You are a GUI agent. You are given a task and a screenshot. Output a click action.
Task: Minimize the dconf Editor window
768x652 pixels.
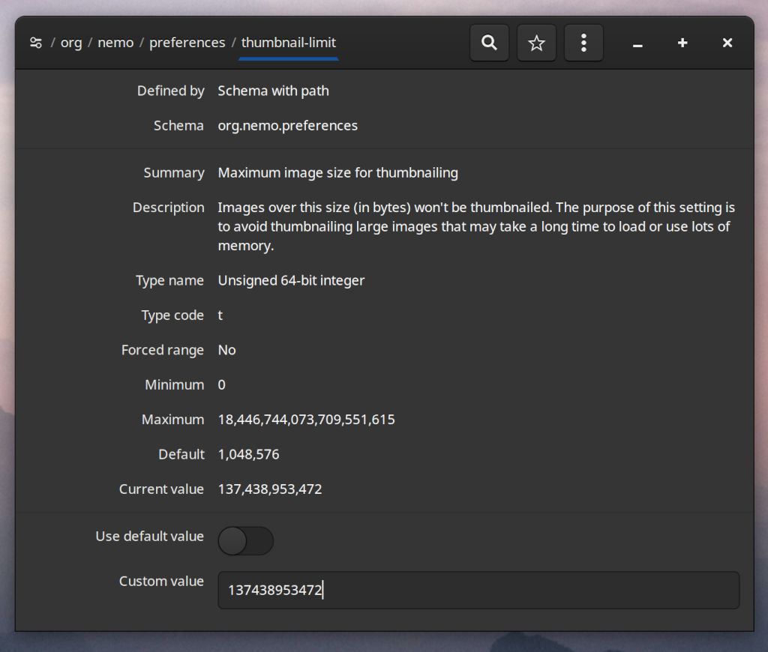pyautogui.click(x=637, y=43)
